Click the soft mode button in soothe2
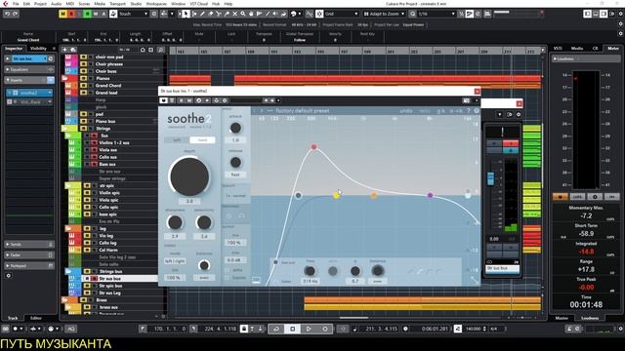The width and height of the screenshot is (625, 351). point(177,140)
